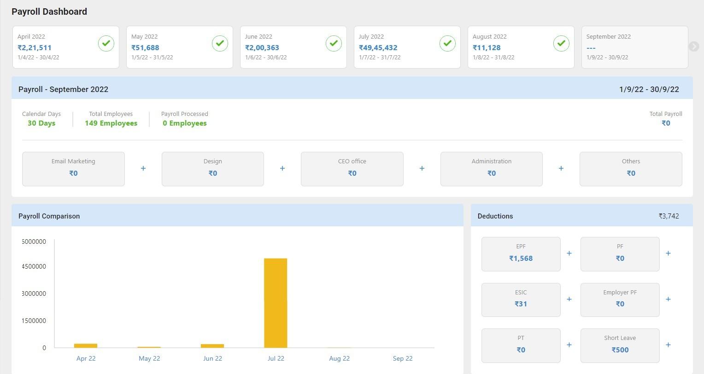Select the September 2022 month label
The width and height of the screenshot is (704, 374).
(x=609, y=36)
